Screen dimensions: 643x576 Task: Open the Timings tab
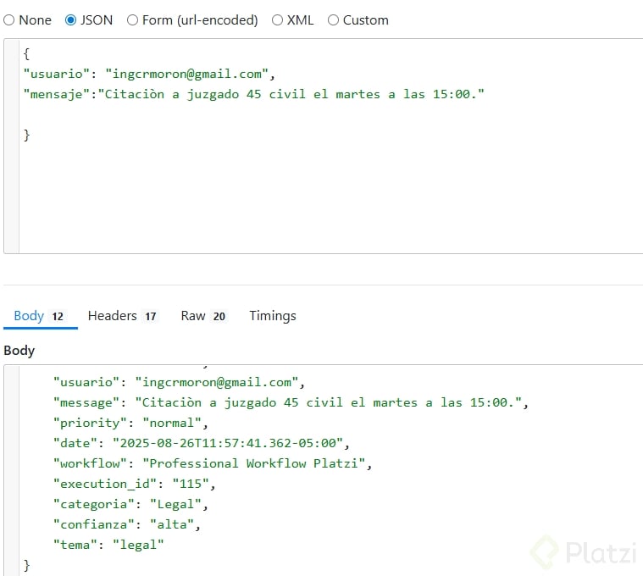pyautogui.click(x=272, y=316)
